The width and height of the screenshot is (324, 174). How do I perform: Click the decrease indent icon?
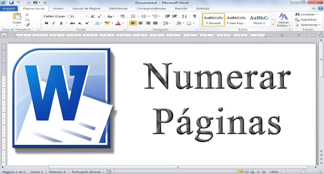point(167,16)
